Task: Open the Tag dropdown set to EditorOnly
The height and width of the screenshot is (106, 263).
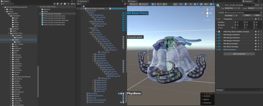Action: coord(233,8)
